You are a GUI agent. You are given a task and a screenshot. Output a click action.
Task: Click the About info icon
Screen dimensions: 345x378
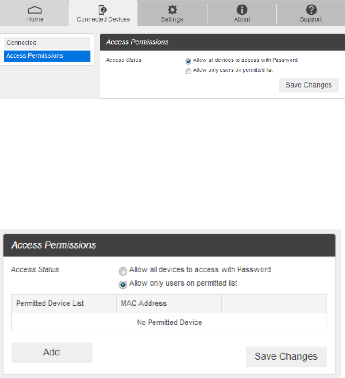(242, 9)
